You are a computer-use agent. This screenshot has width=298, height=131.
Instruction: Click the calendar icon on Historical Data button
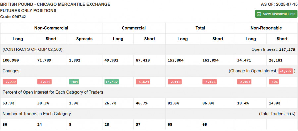click(x=259, y=14)
